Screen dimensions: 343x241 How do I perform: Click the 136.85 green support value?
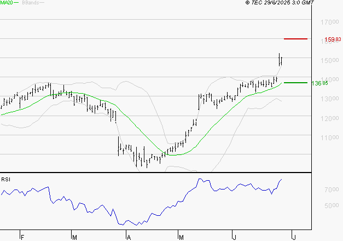tap(319, 83)
